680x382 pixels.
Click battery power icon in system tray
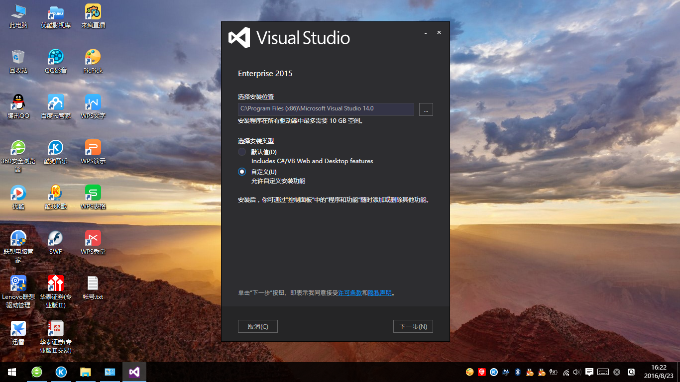(x=553, y=372)
